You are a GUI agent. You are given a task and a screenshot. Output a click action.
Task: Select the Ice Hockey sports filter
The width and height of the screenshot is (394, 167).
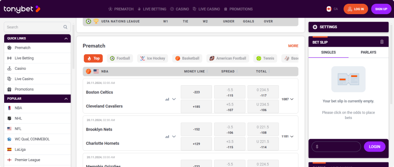[x=152, y=58]
